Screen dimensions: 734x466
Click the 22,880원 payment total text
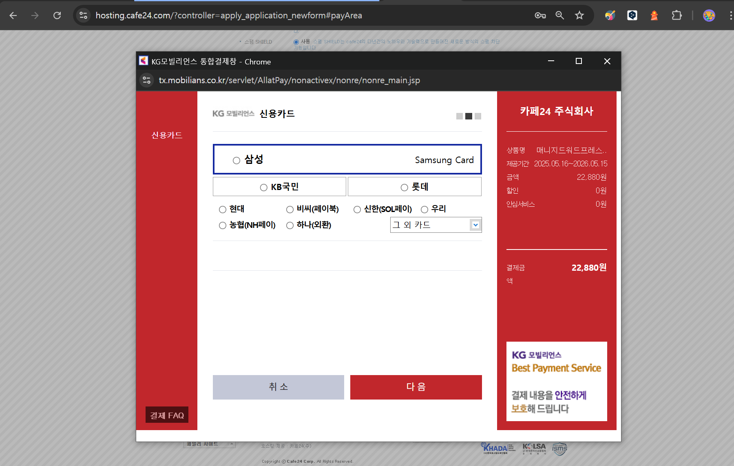[x=589, y=268]
